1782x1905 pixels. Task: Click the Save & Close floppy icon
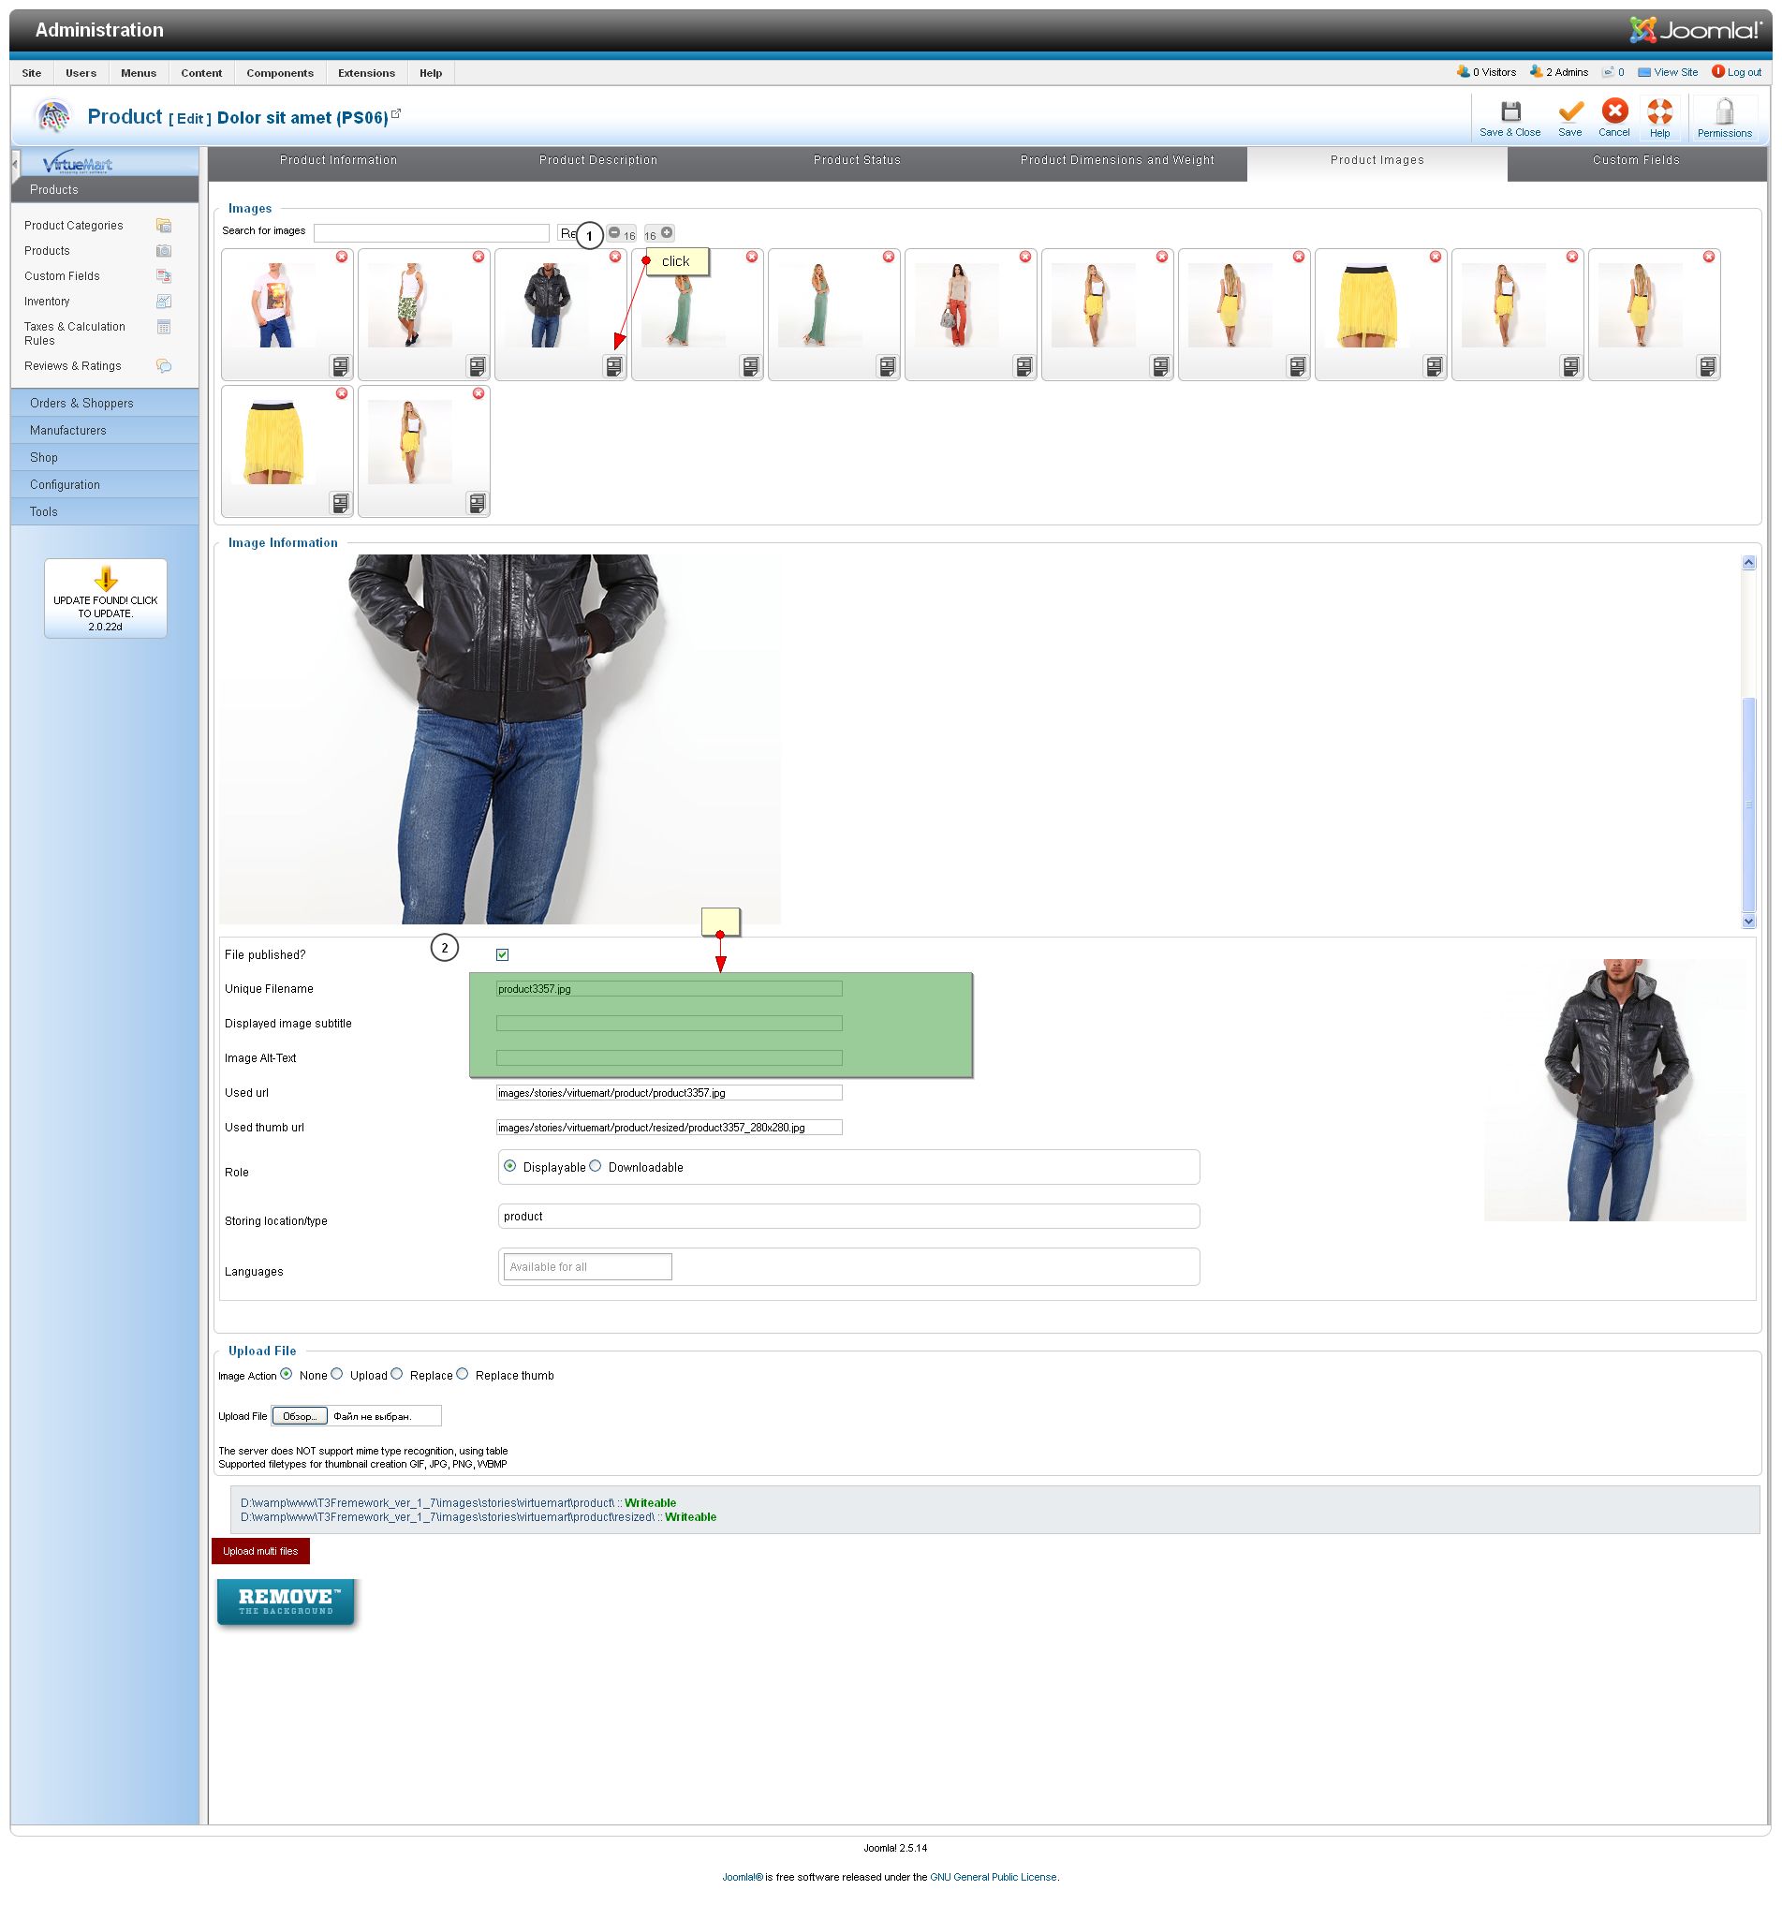[x=1510, y=112]
